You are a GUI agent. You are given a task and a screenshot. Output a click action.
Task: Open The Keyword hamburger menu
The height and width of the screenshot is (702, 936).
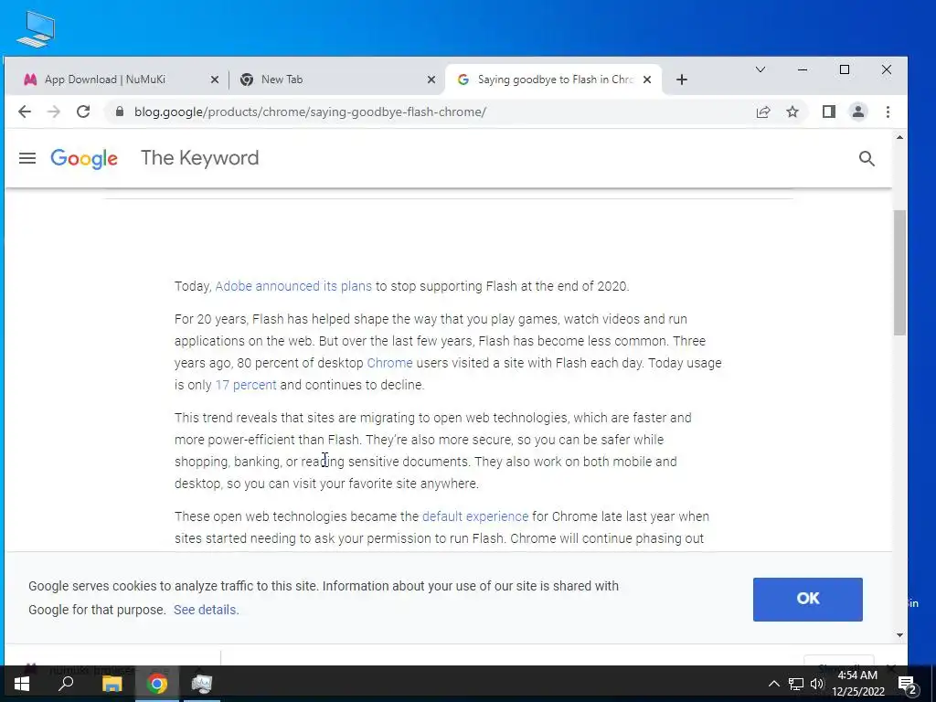pyautogui.click(x=27, y=158)
